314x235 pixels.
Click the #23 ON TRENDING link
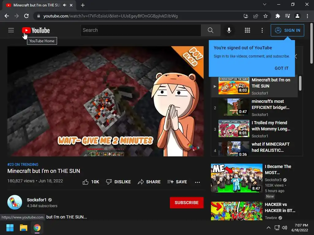23,164
